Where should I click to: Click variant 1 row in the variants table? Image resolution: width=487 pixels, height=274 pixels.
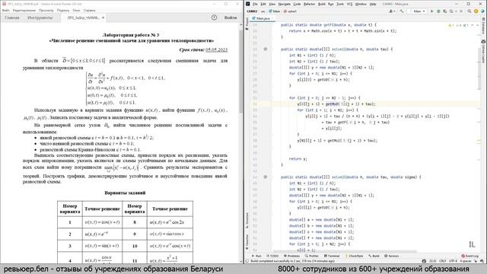tap(125, 222)
